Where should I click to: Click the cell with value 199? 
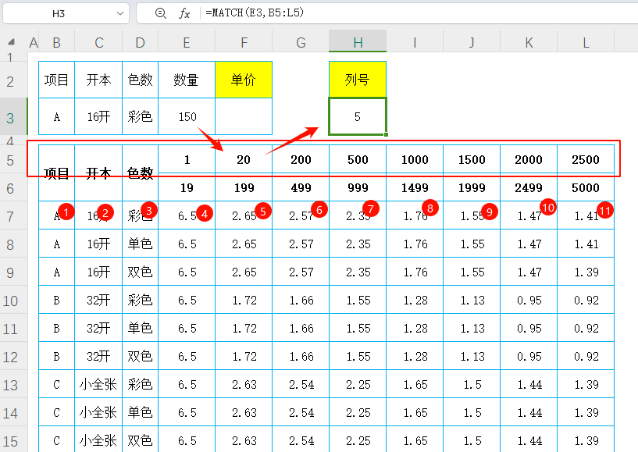click(244, 187)
